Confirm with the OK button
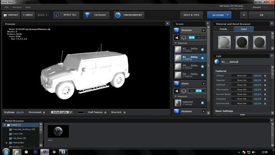Viewport: 275px width, 155px height. [x=261, y=15]
